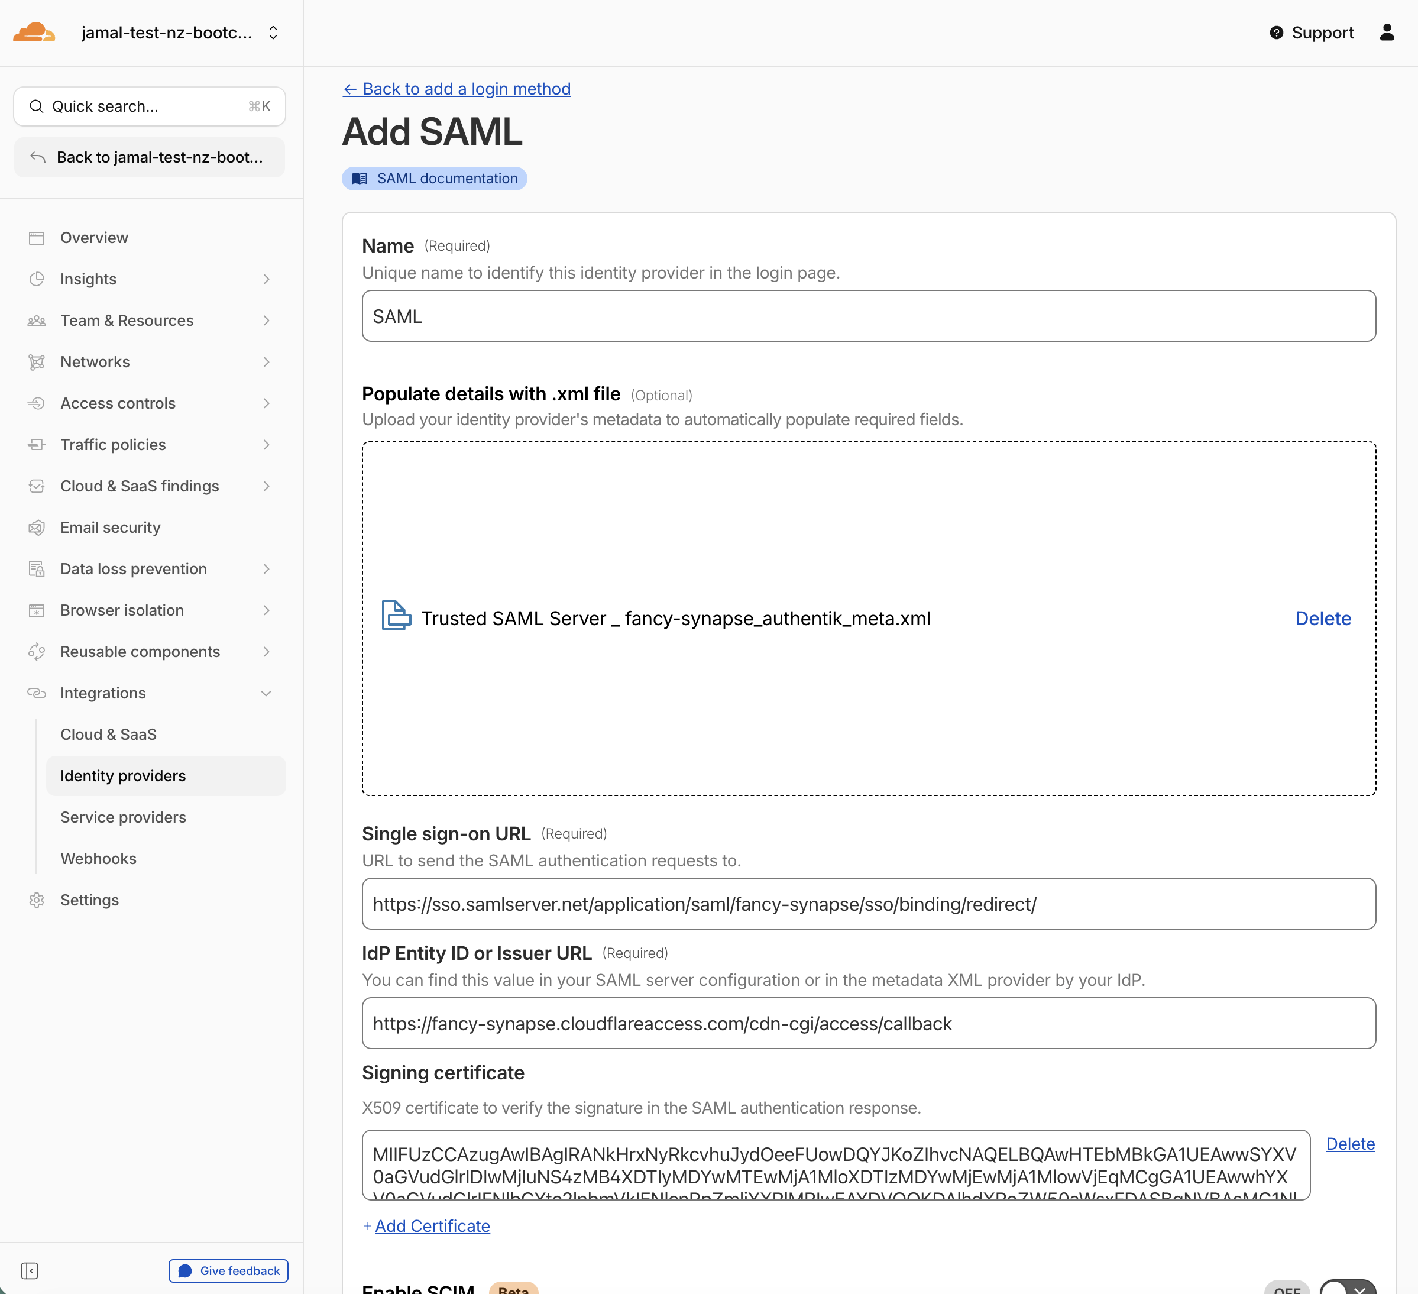The width and height of the screenshot is (1418, 1294).
Task: Click the Give feedback button
Action: pos(229,1271)
